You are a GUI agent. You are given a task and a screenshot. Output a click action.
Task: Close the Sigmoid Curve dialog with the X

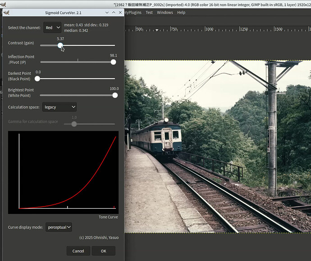coord(120,13)
